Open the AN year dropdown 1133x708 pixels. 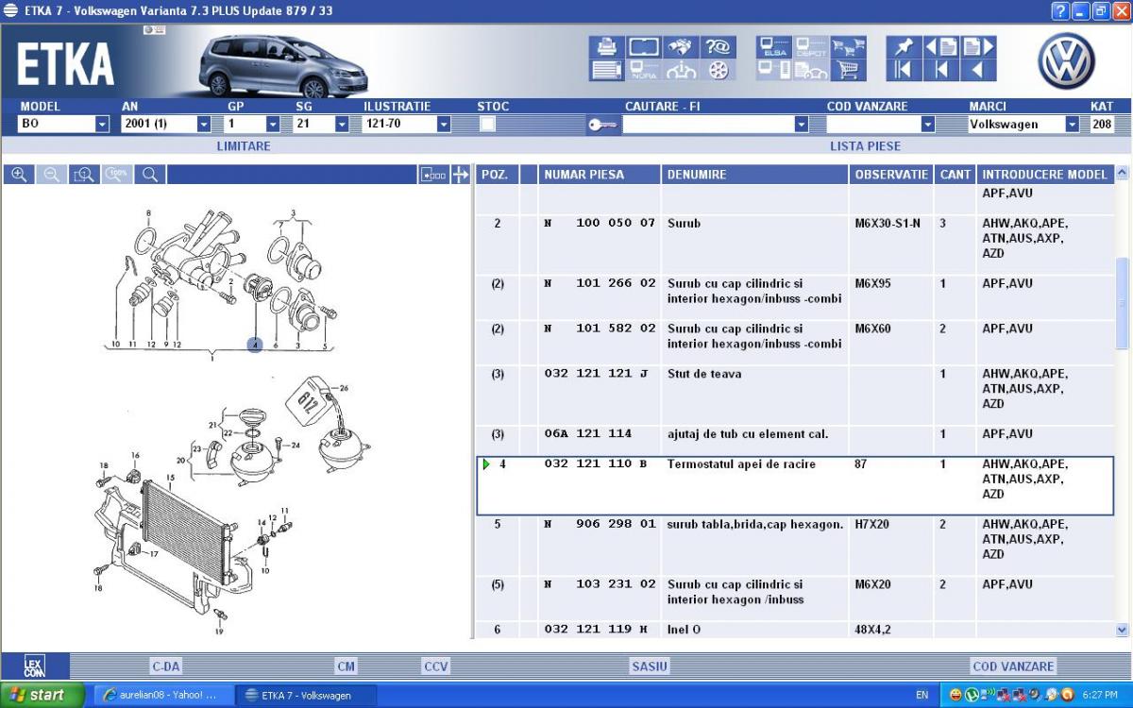(204, 124)
